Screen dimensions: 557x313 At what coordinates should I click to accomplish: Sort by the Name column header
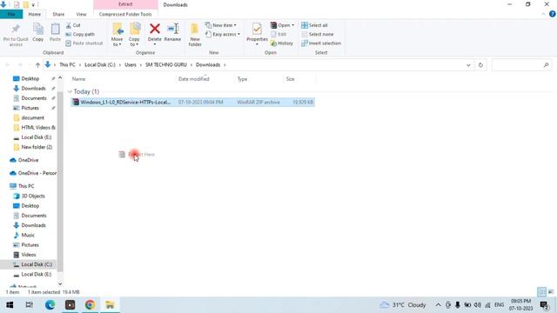click(x=78, y=79)
